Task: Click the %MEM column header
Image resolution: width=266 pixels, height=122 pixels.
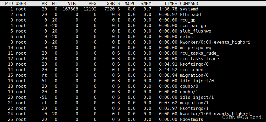Action: point(146,3)
